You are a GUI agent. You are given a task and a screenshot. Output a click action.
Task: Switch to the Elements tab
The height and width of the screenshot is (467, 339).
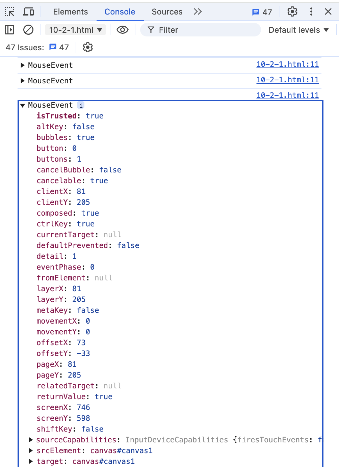(70, 12)
